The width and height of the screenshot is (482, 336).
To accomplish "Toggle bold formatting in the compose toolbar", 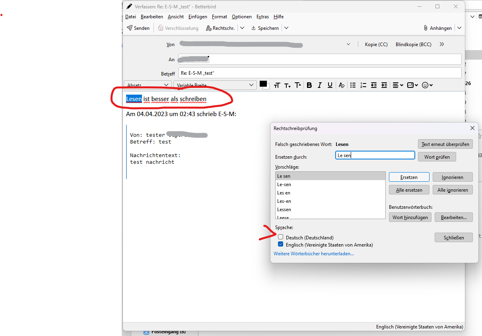I will click(x=309, y=85).
